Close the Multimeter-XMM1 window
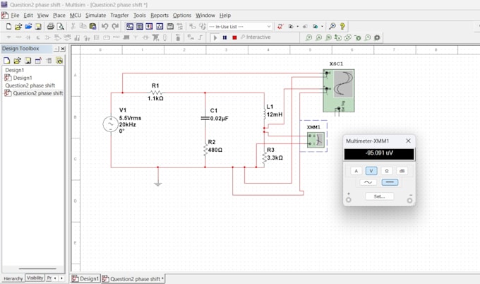Image resolution: width=480 pixels, height=284 pixels. [408, 141]
